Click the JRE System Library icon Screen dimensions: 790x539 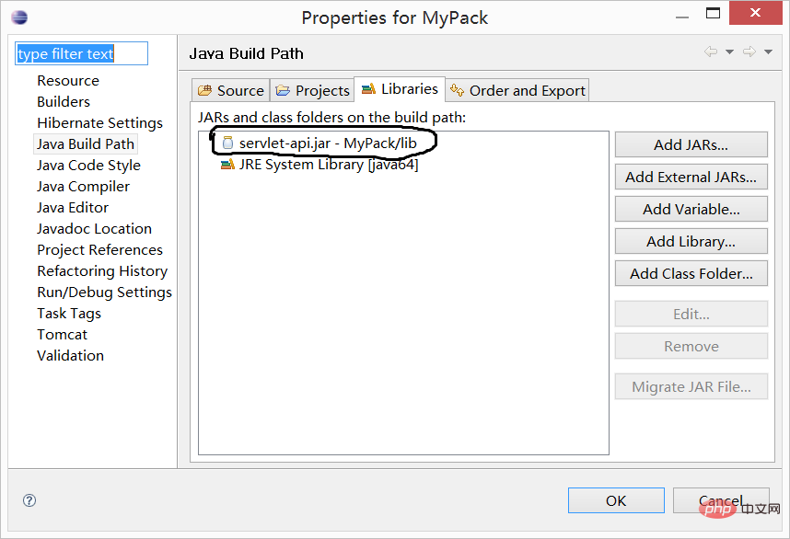(x=227, y=166)
